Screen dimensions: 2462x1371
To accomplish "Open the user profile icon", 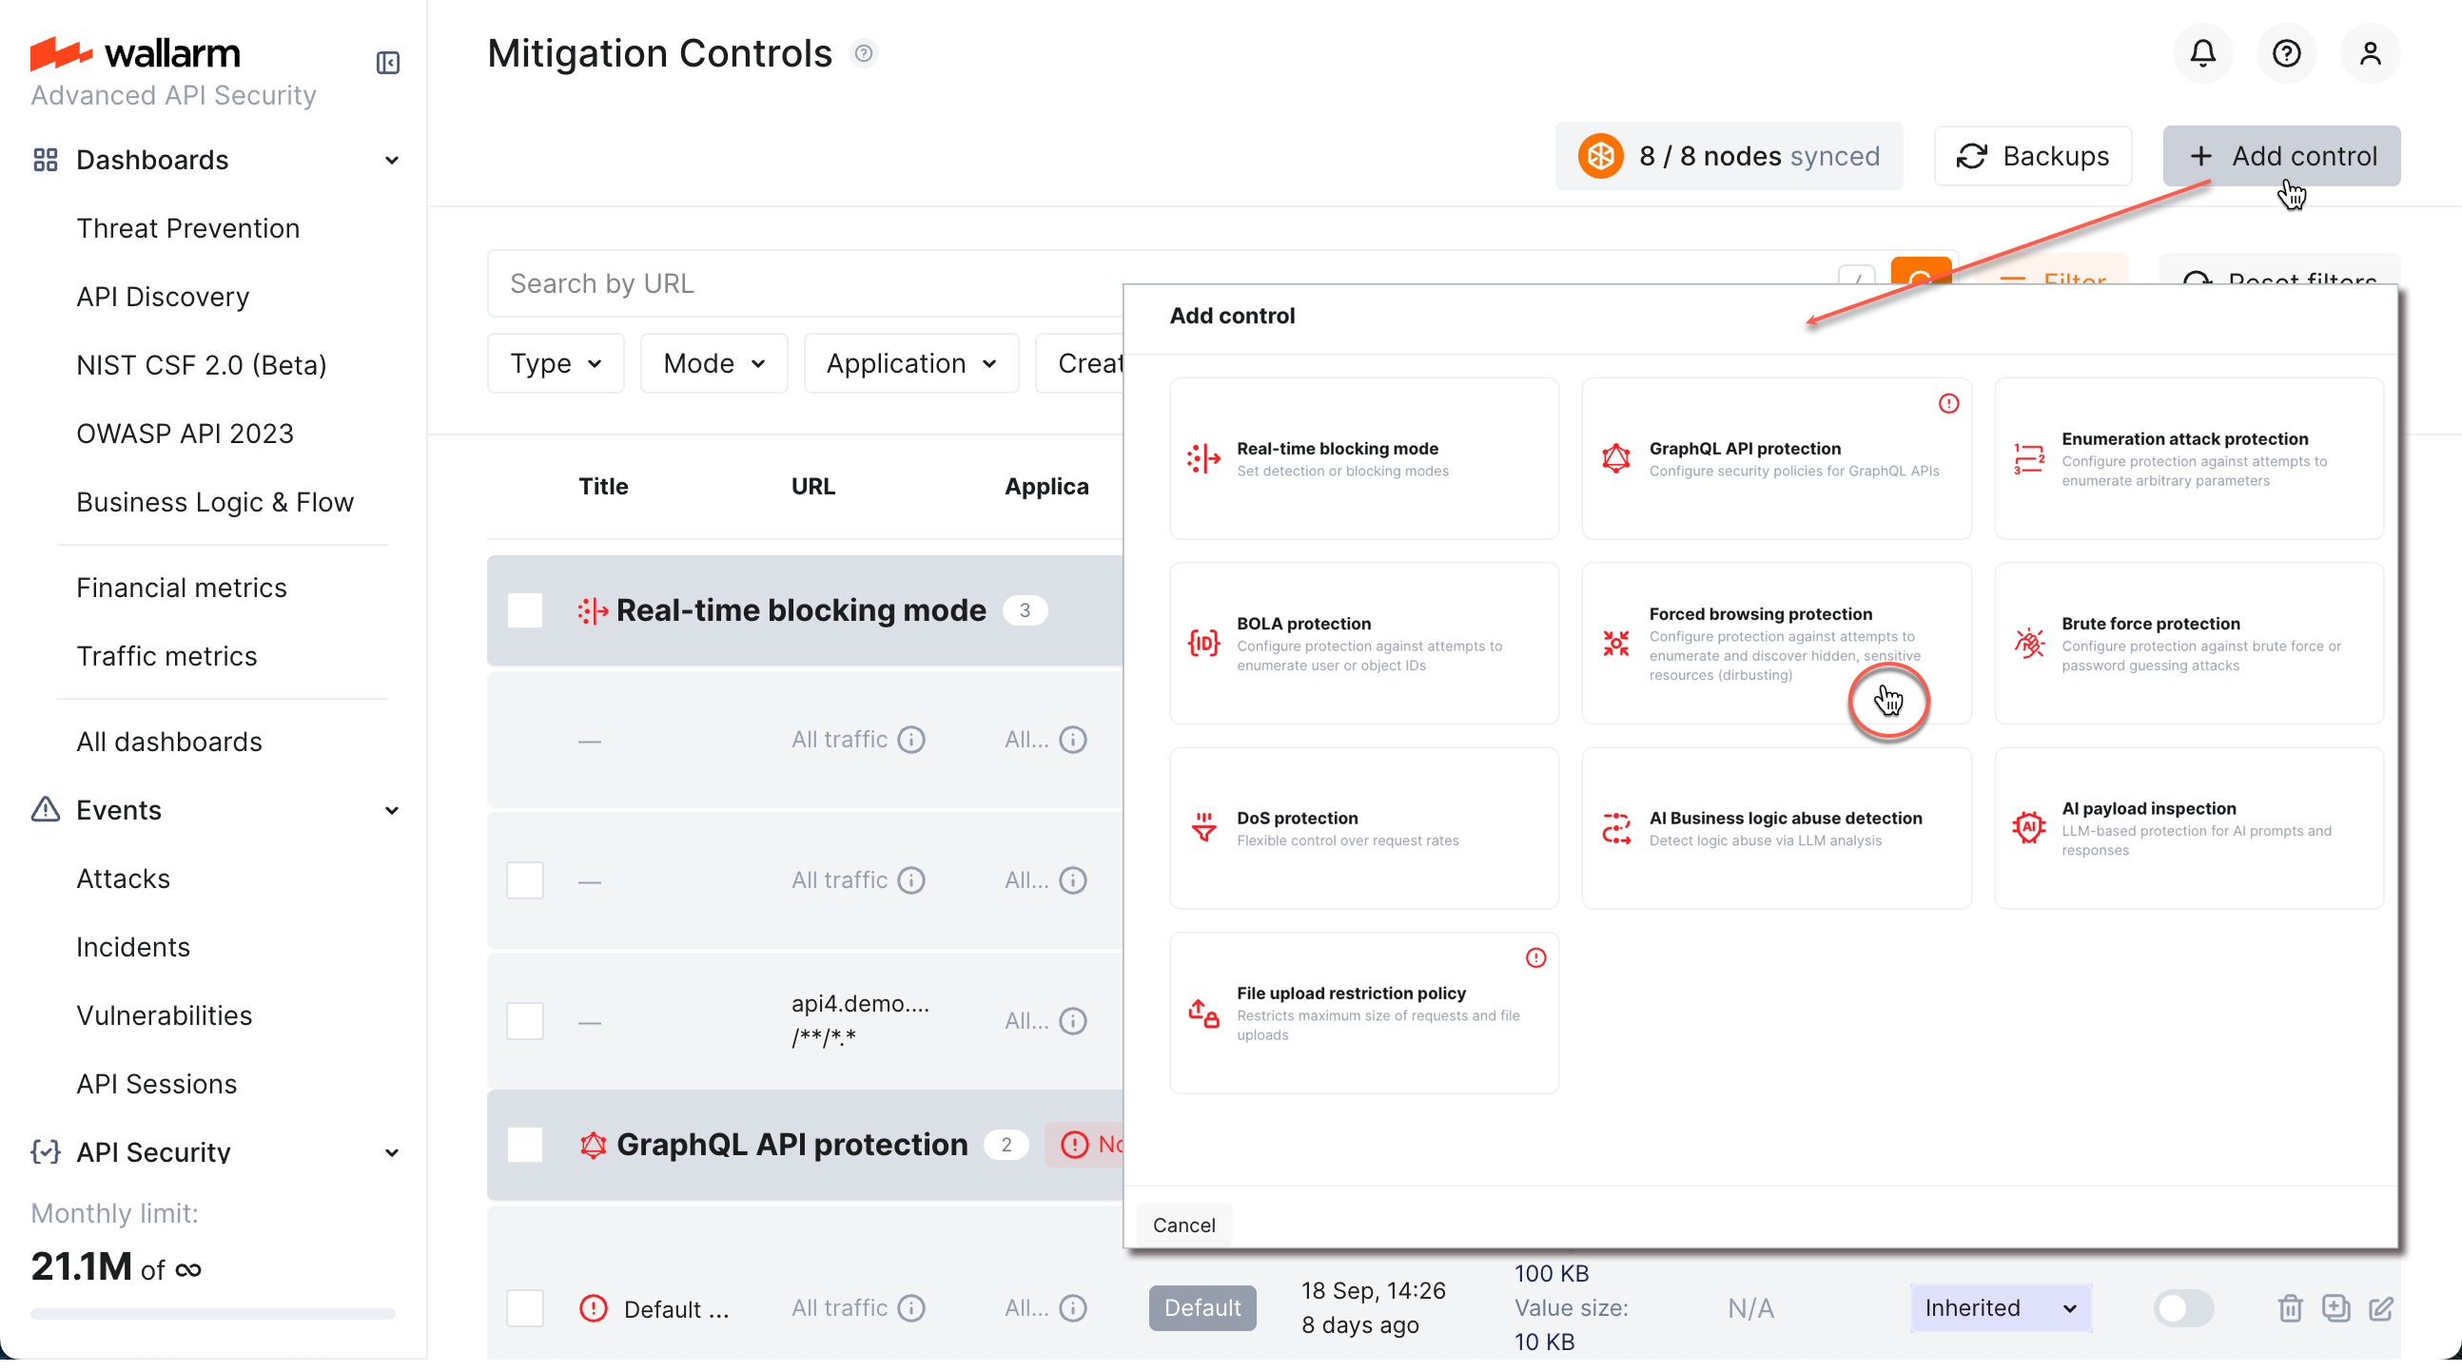I will [2372, 52].
